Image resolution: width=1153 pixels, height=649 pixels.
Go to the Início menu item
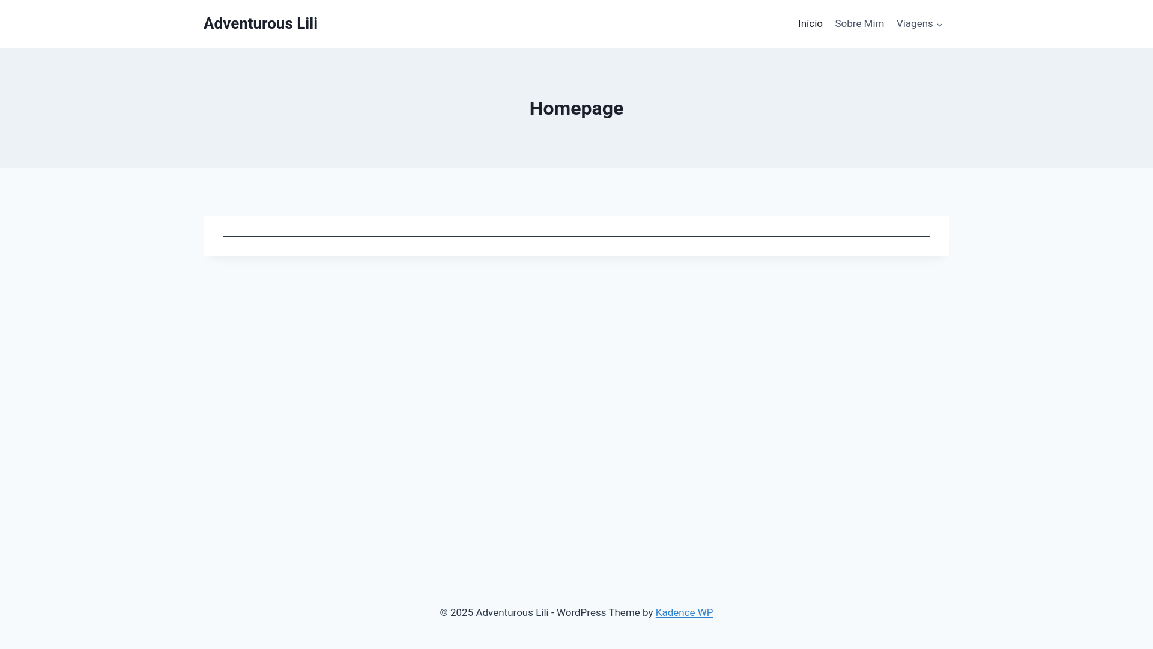point(810,23)
